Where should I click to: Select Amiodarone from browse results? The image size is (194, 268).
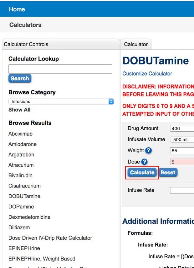tap(23, 144)
